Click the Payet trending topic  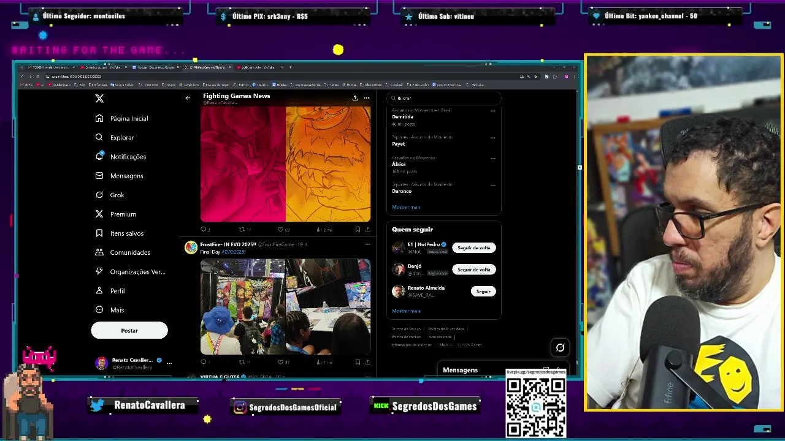coord(399,144)
